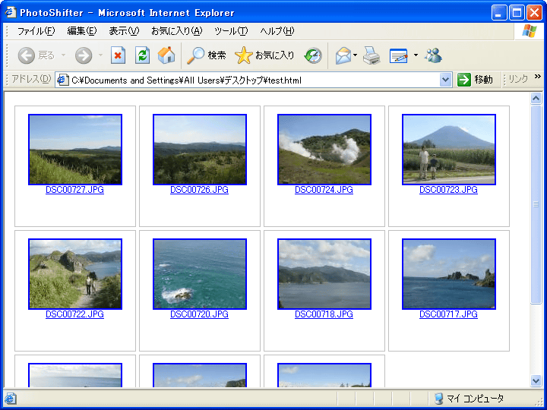Minimize the PhotoShifter browser window
This screenshot has height=410, width=547.
(499, 13)
